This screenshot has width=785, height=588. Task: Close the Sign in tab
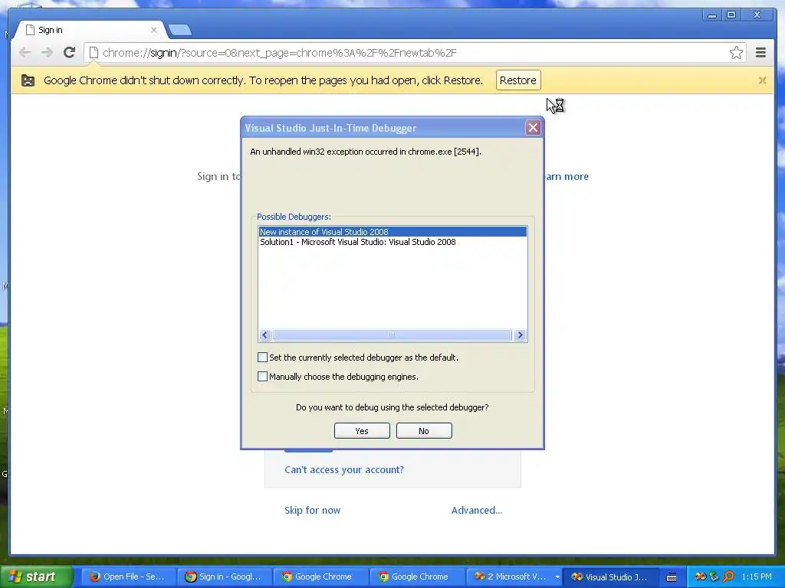tap(153, 30)
